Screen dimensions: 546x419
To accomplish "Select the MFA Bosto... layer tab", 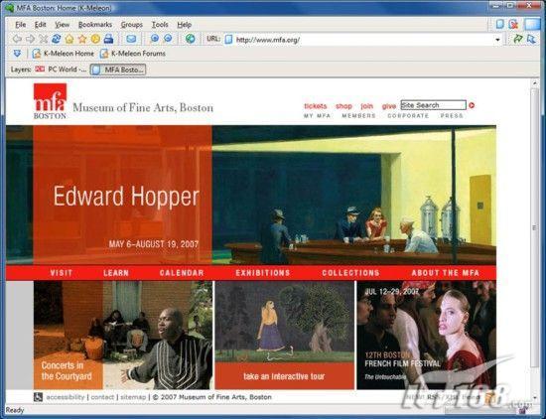I will (x=118, y=70).
